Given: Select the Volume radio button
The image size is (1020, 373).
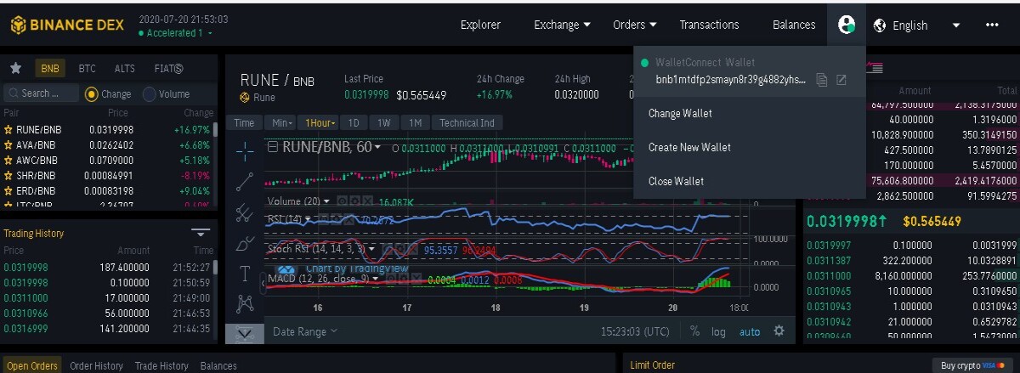Looking at the screenshot, I should 150,93.
